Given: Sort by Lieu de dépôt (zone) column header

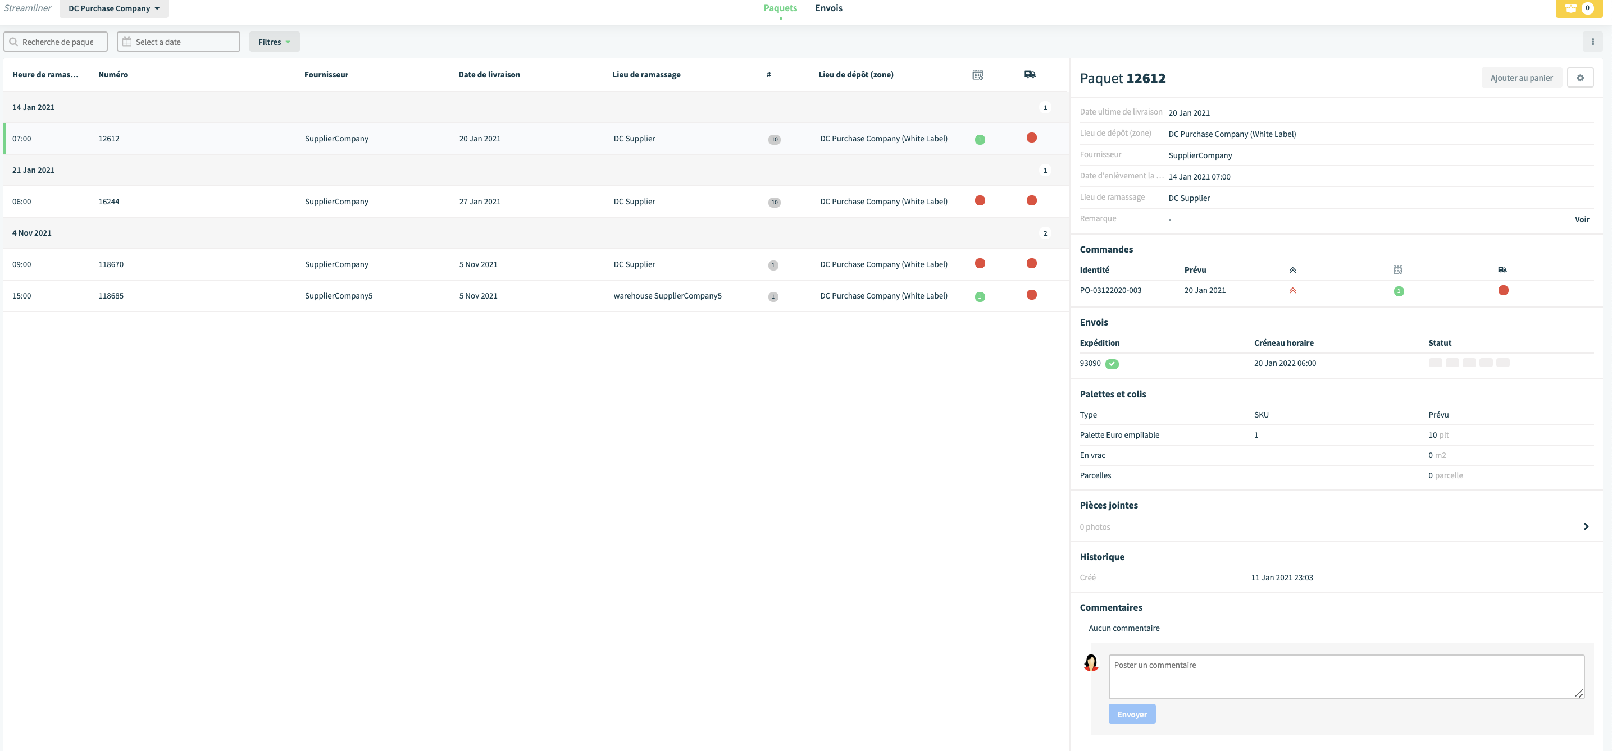Looking at the screenshot, I should [855, 75].
